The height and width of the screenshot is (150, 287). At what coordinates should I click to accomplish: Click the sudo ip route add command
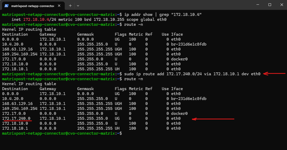coord(192,74)
